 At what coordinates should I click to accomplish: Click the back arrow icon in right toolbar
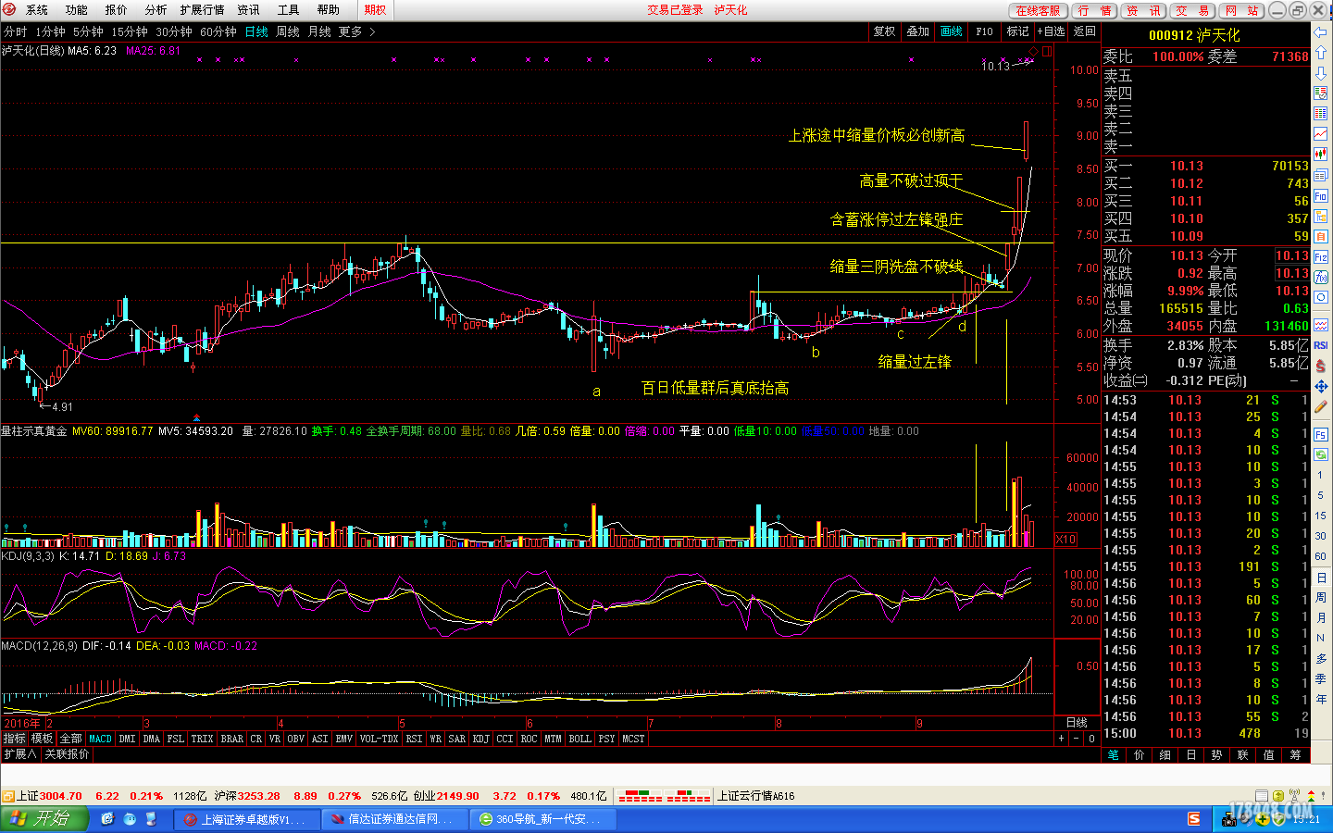click(1321, 32)
